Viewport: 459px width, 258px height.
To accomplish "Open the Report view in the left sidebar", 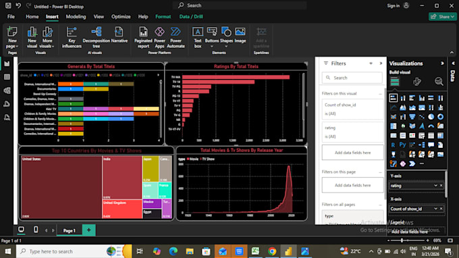I will [7, 63].
